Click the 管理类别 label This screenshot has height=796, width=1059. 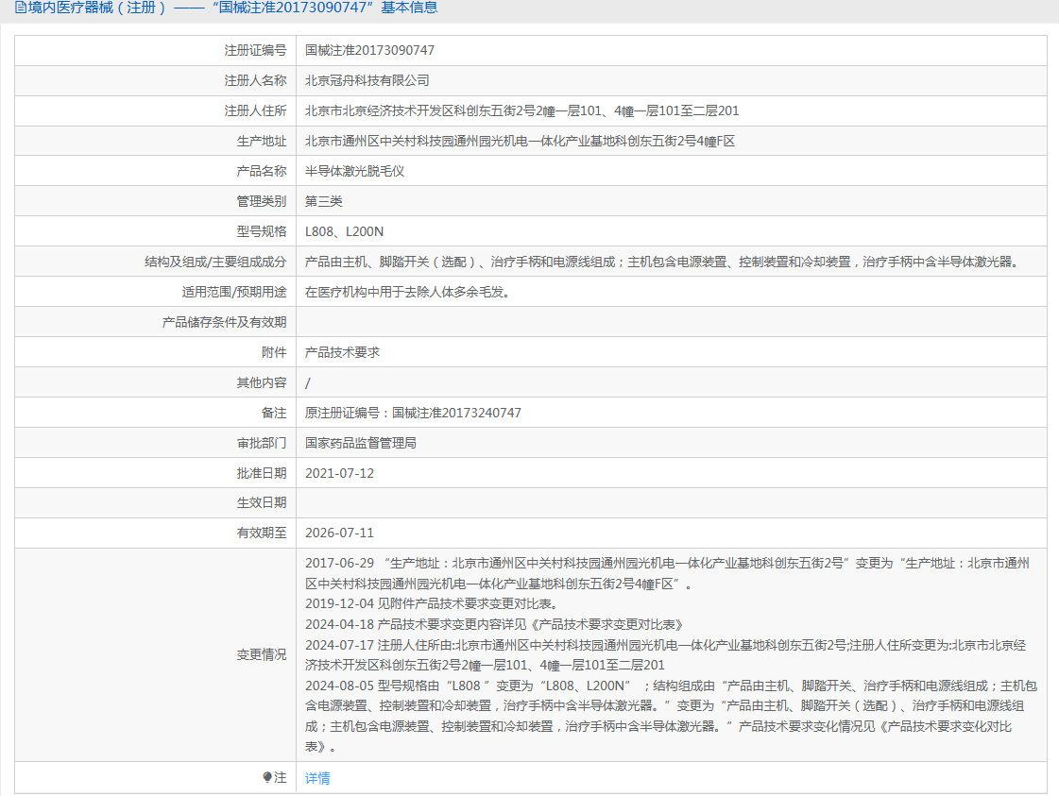pyautogui.click(x=262, y=201)
